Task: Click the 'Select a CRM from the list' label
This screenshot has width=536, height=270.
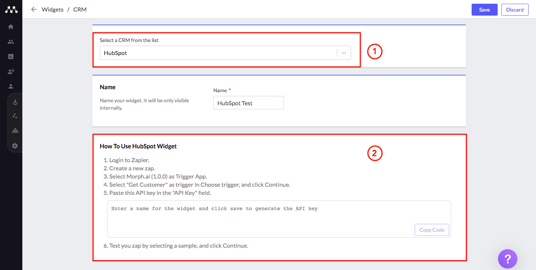Action: coord(129,40)
